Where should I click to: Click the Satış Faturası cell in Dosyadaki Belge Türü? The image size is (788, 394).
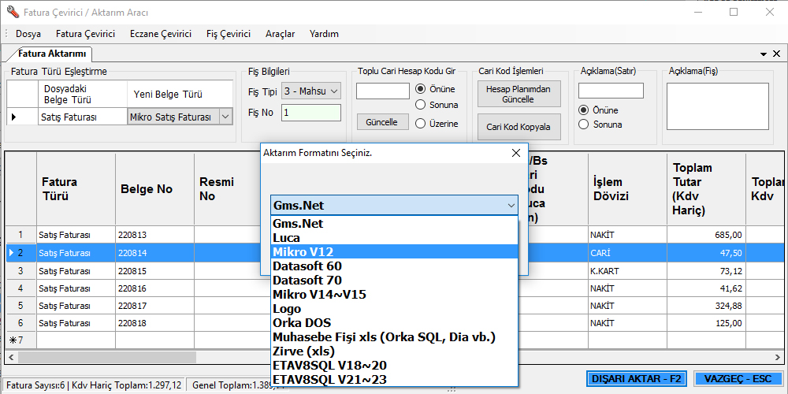tap(83, 117)
